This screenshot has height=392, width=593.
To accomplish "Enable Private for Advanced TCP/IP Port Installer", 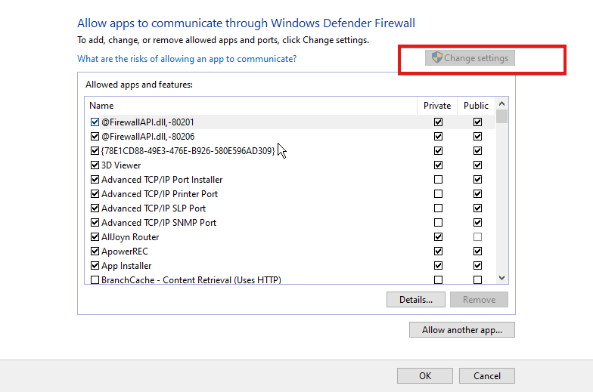I will coord(438,180).
